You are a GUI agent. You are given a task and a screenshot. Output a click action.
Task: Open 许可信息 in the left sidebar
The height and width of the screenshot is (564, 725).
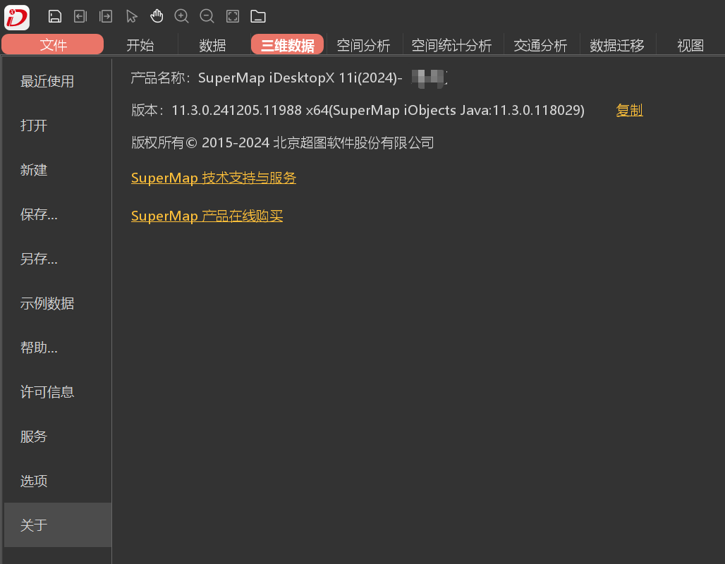47,392
